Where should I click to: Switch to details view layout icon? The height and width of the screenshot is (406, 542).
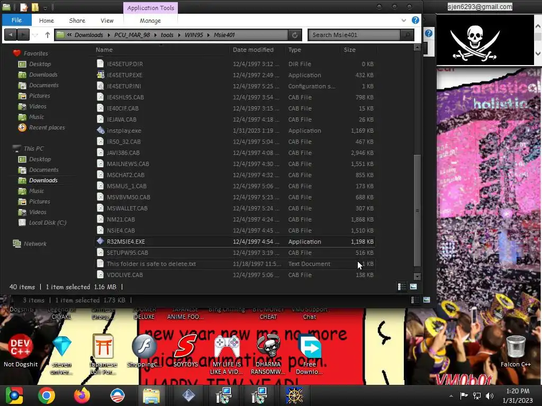402,287
